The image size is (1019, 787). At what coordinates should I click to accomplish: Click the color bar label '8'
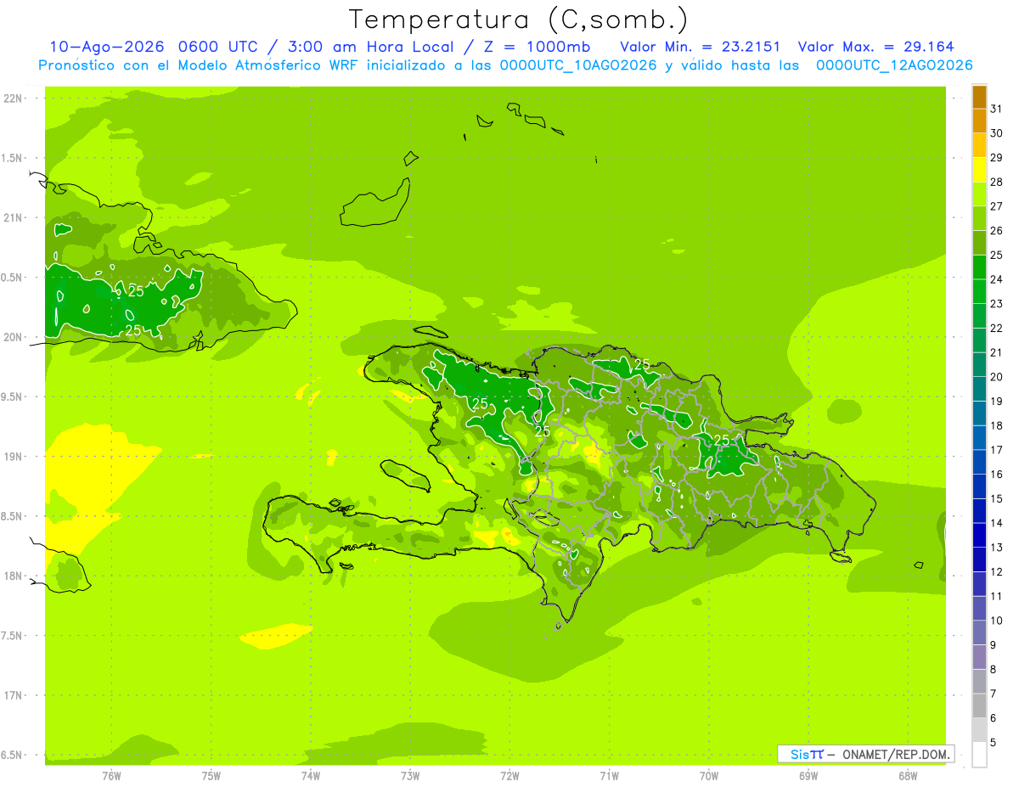point(994,670)
